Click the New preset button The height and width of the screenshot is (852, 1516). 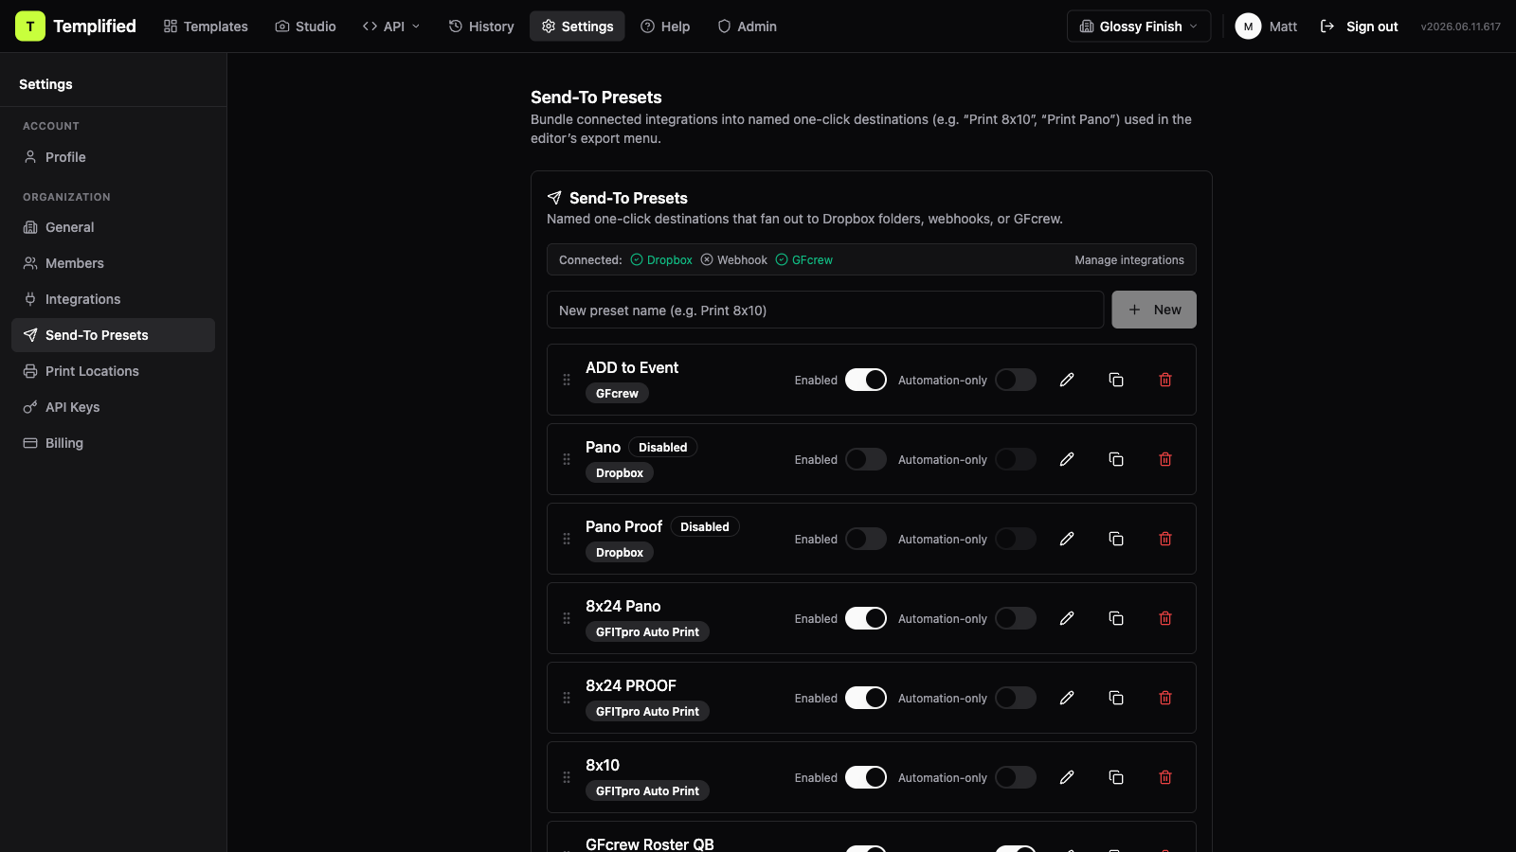[x=1154, y=310]
